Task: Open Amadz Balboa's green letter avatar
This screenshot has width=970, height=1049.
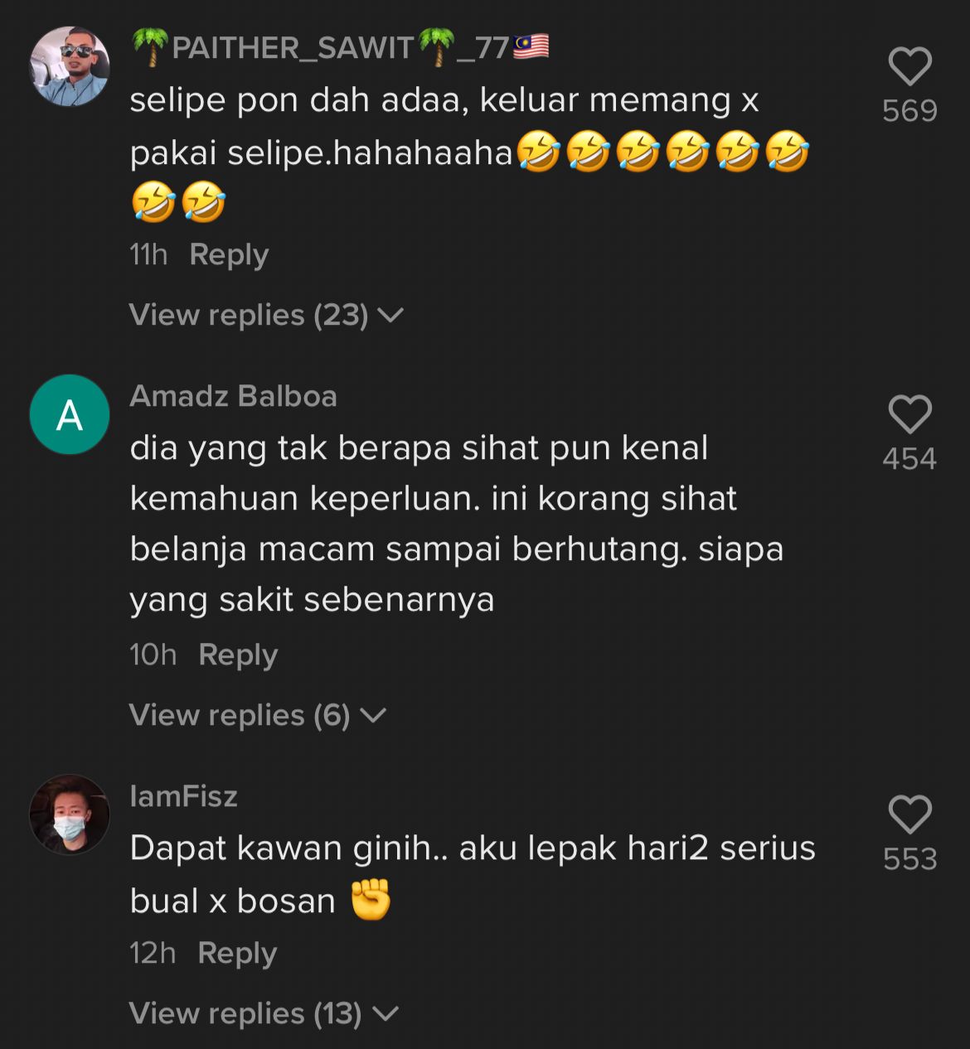Action: [x=70, y=414]
